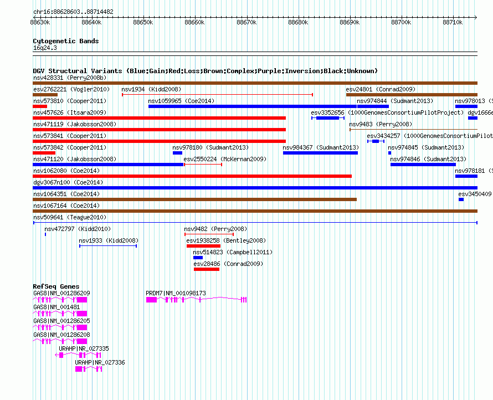The width and height of the screenshot is (493, 400).
Task: Select the PRDM7|NM_001098173 gene label
Action: (176, 293)
